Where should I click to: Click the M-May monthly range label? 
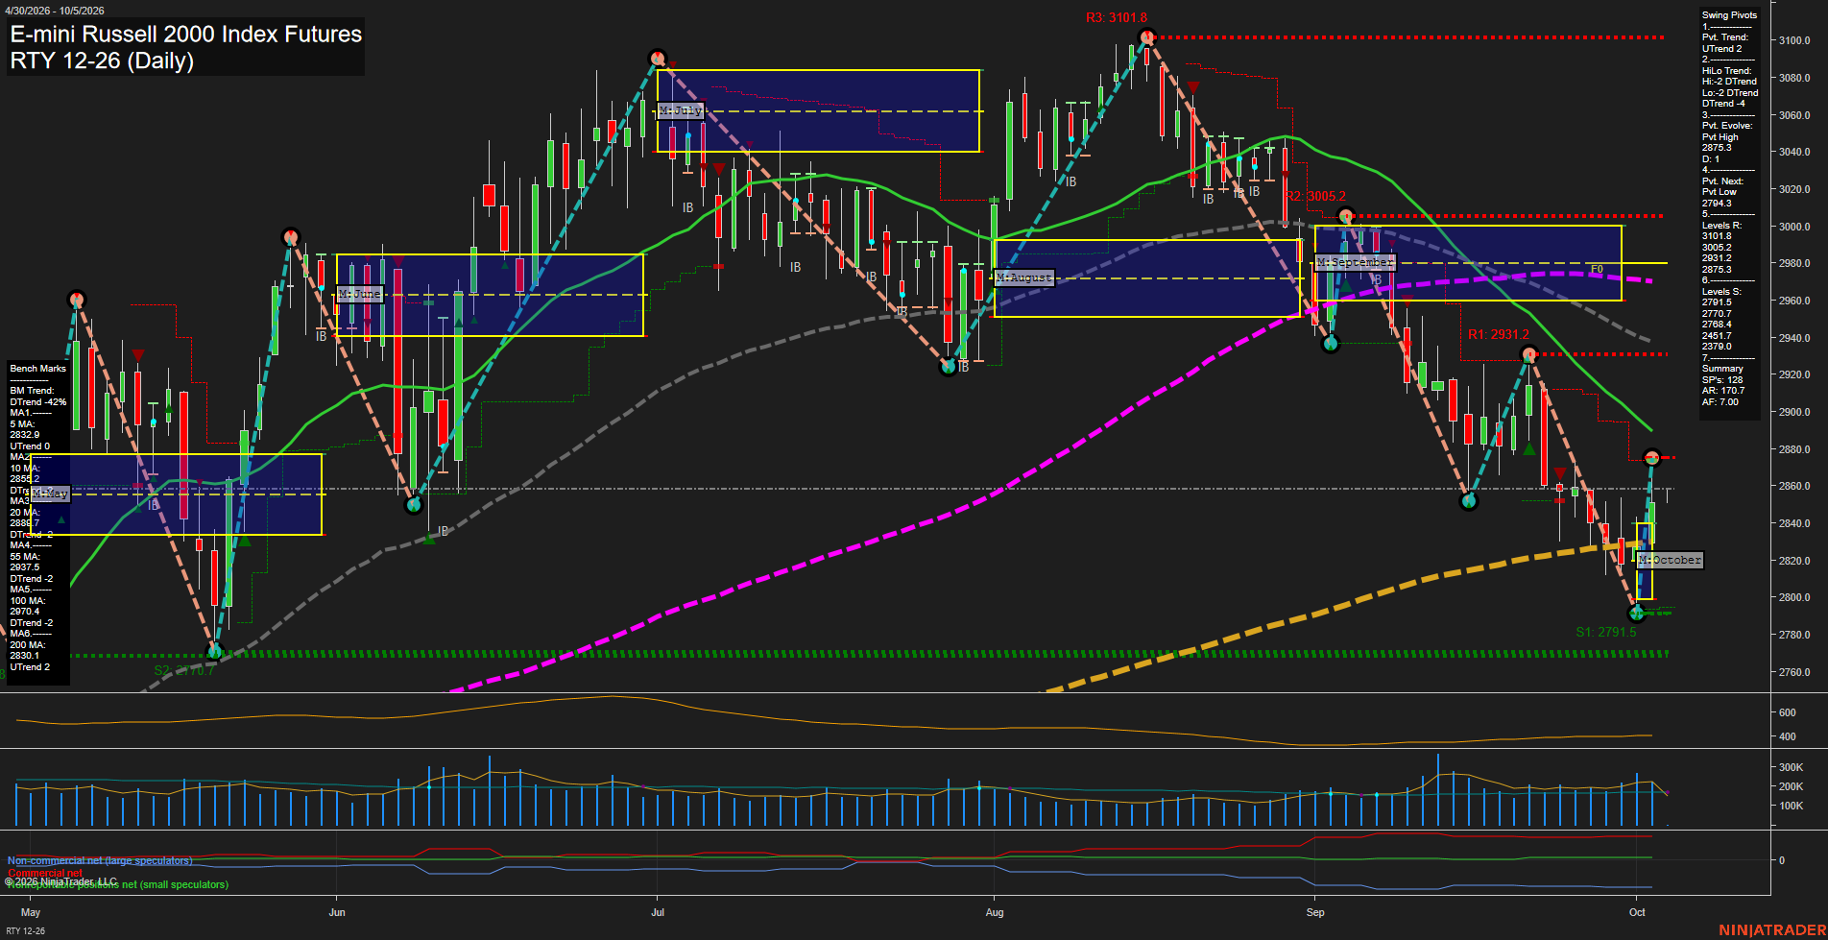(x=50, y=494)
